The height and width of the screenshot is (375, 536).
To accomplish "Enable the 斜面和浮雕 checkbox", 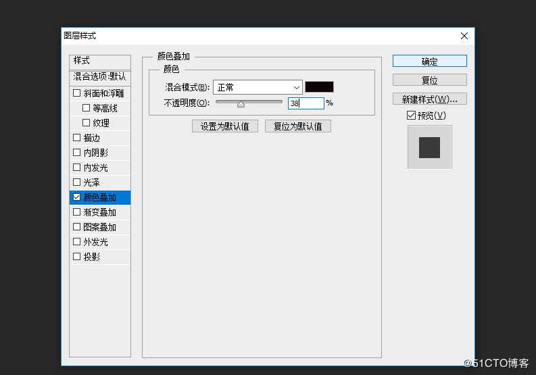I will [77, 93].
